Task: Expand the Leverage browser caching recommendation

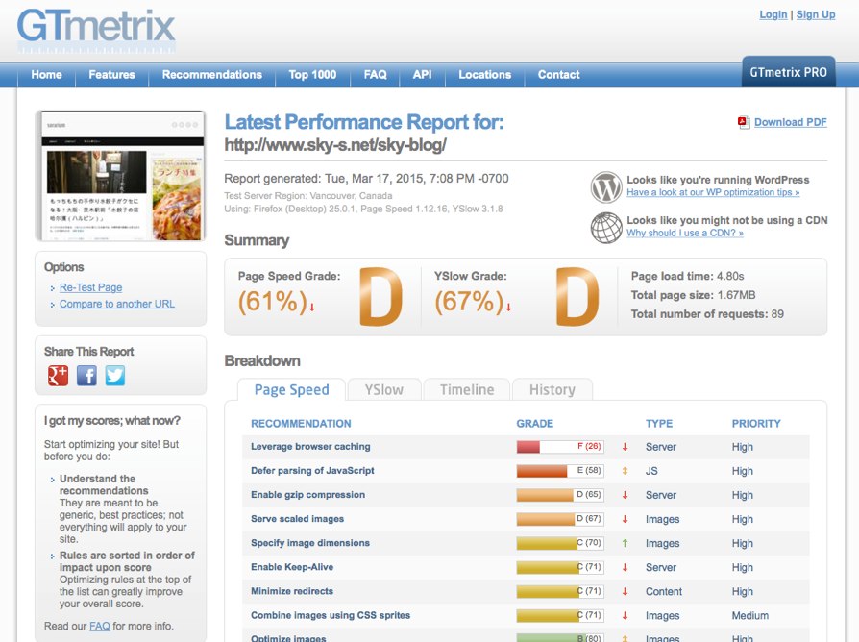Action: (310, 447)
